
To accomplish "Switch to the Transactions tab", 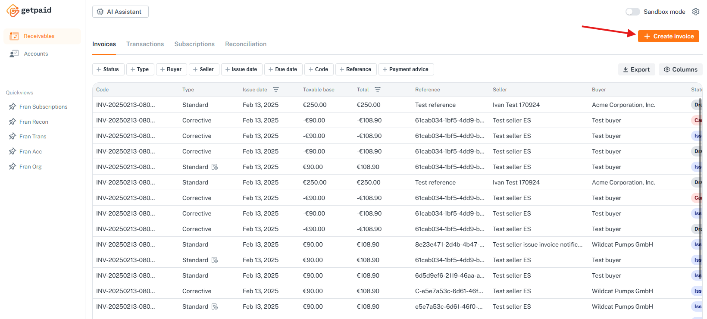I will click(x=145, y=44).
